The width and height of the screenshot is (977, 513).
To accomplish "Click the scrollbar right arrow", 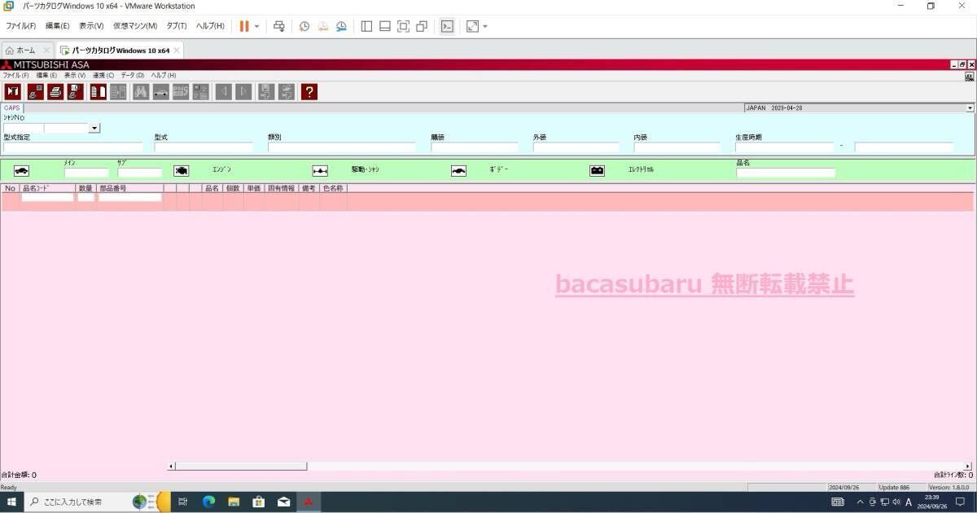I will coord(968,467).
